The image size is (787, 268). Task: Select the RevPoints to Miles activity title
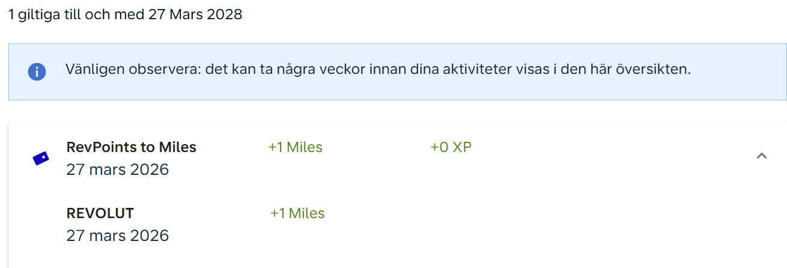(x=131, y=147)
